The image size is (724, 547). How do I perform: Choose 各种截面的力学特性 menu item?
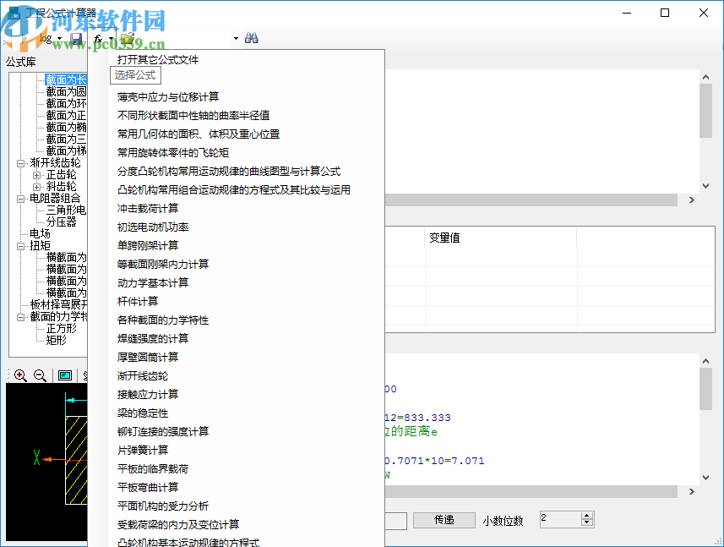pos(163,320)
